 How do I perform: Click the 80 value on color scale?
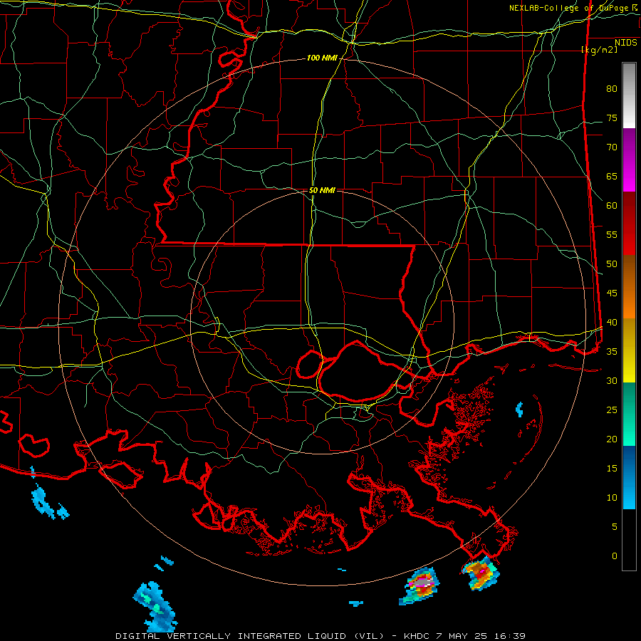[x=612, y=89]
